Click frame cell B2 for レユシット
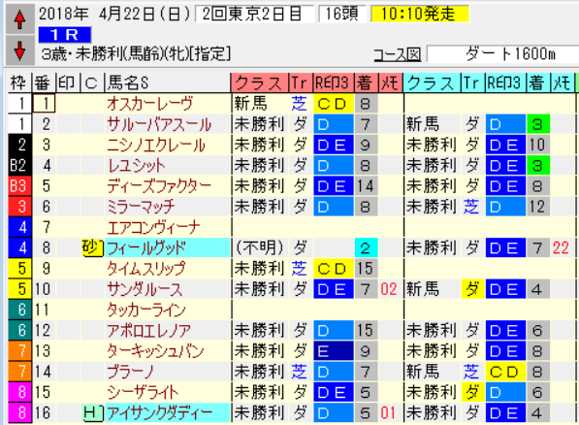Image resolution: width=579 pixels, height=425 pixels. point(19,166)
